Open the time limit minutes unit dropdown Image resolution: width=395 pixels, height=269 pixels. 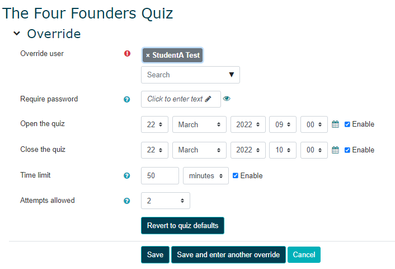pyautogui.click(x=205, y=175)
